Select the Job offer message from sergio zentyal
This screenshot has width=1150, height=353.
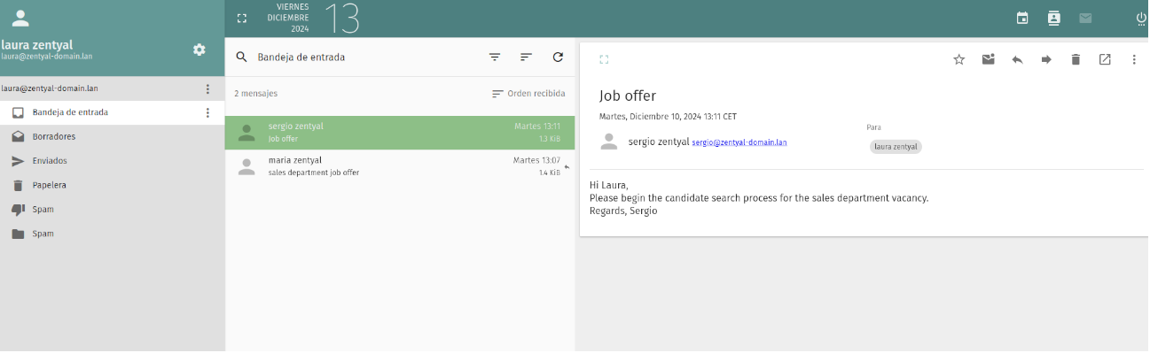click(400, 133)
